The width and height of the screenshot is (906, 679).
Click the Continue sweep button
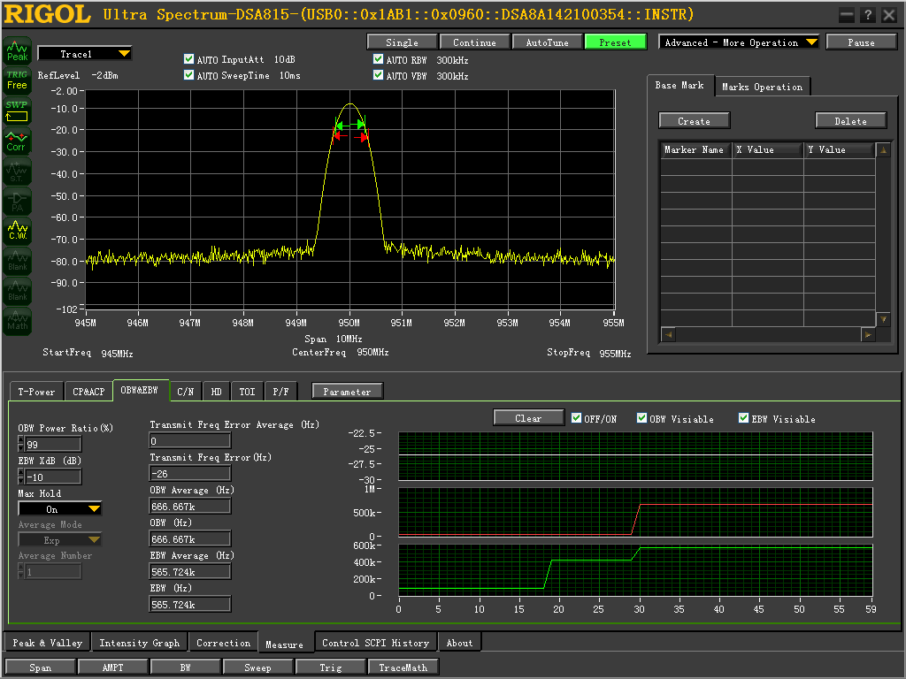(x=474, y=42)
